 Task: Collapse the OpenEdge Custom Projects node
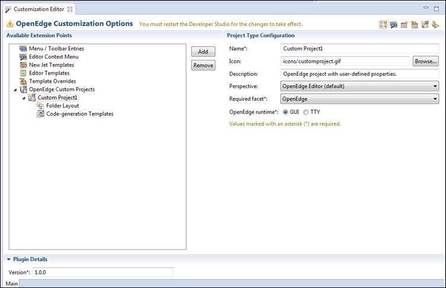[15, 90]
